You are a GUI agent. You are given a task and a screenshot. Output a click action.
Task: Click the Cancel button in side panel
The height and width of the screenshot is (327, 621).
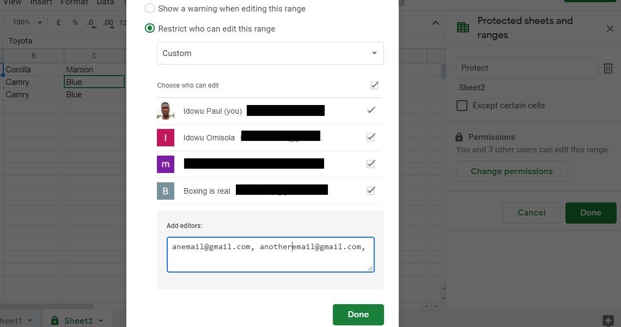click(x=531, y=213)
